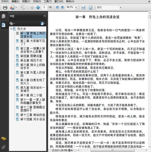
Task: Click the bookmark icon beside 第十四章 河水滔滔
Action: pyautogui.click(x=18, y=119)
